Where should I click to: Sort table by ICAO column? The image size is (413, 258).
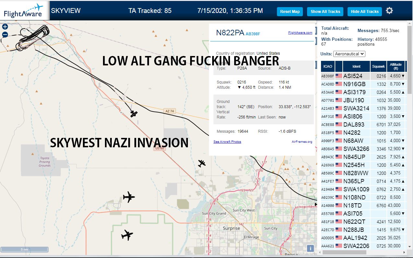(328, 66)
